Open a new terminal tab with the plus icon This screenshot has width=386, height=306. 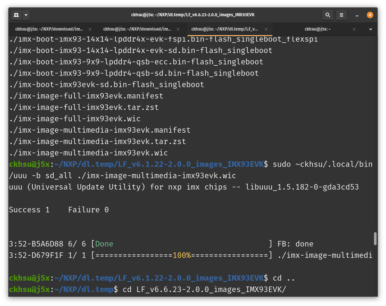click(x=16, y=15)
